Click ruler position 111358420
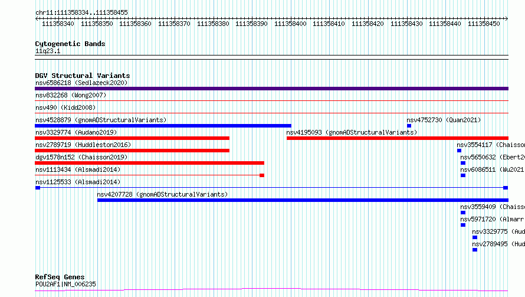 (x=367, y=24)
